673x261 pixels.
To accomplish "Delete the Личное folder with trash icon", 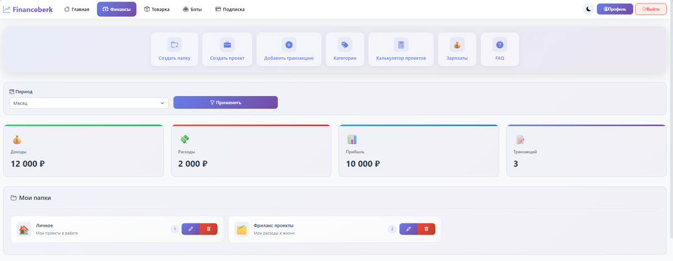I will (209, 229).
